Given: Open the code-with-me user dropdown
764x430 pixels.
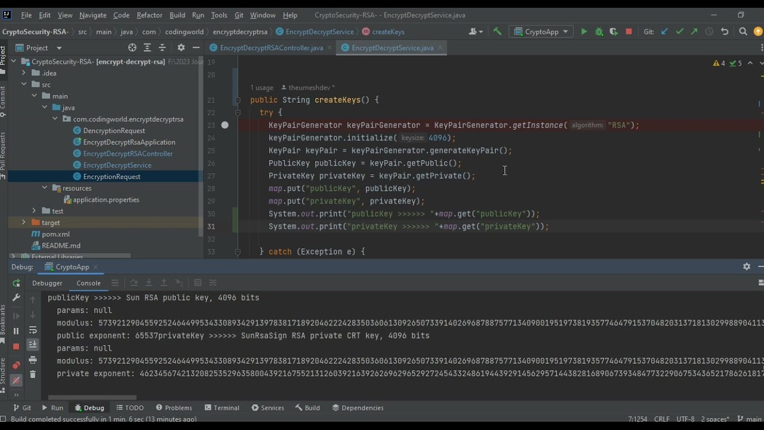Looking at the screenshot, I should 476,32.
